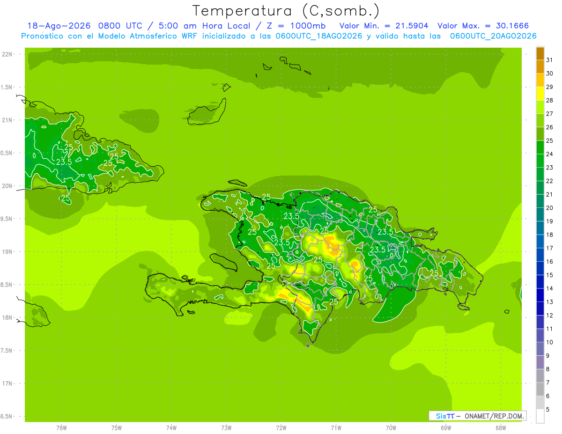Click the Valor Min. = 21.5904 text
Screen dimensions: 562x434
[385, 26]
